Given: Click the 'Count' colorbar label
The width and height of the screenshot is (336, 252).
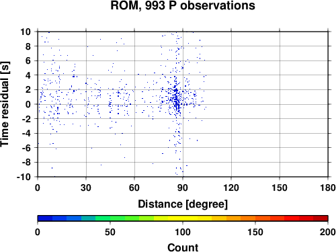Looking at the screenshot, I should coord(183,247).
